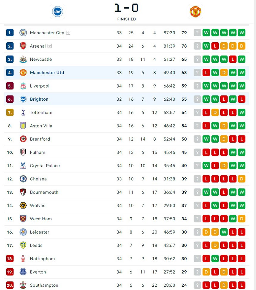Open the external link arrow beside Manchester City
The image size is (256, 290).
(68, 33)
